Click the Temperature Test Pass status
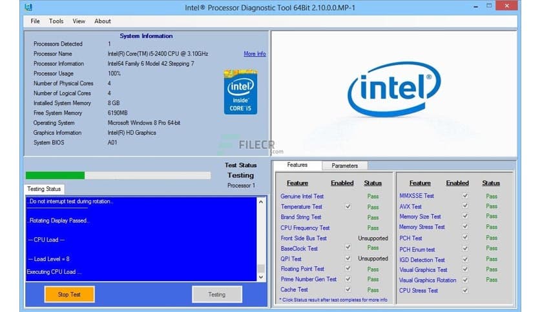The width and height of the screenshot is (540, 312). (373, 207)
